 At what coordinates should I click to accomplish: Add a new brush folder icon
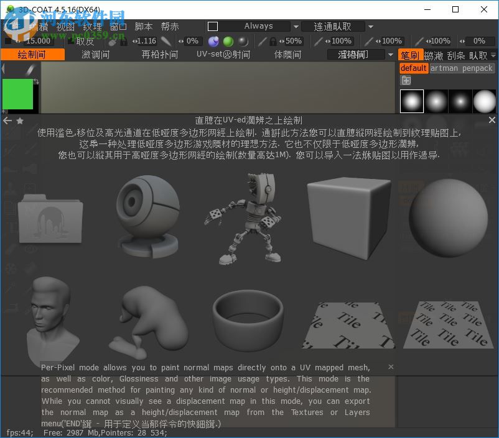406,80
